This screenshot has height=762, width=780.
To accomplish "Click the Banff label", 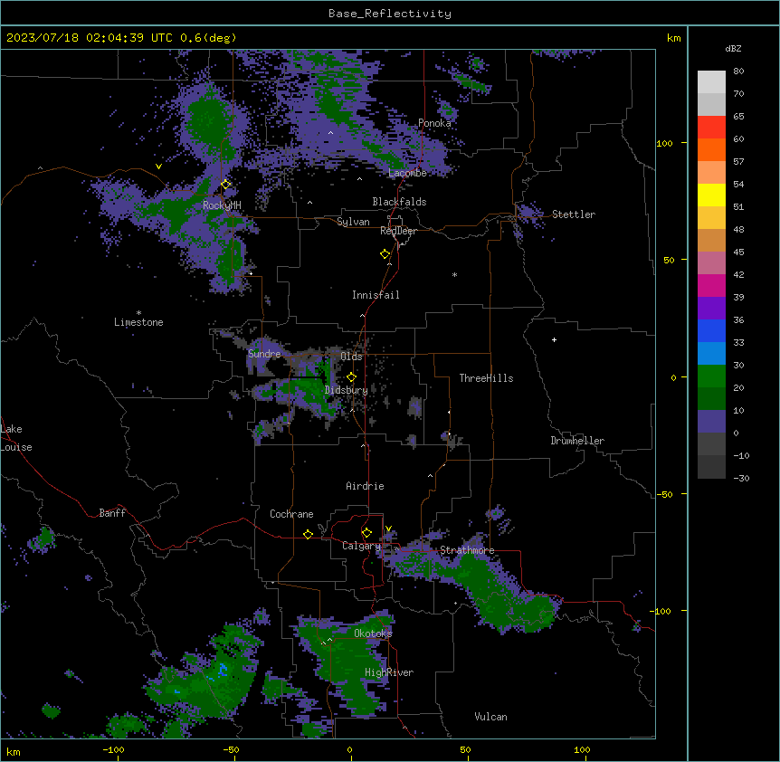I will tap(112, 513).
